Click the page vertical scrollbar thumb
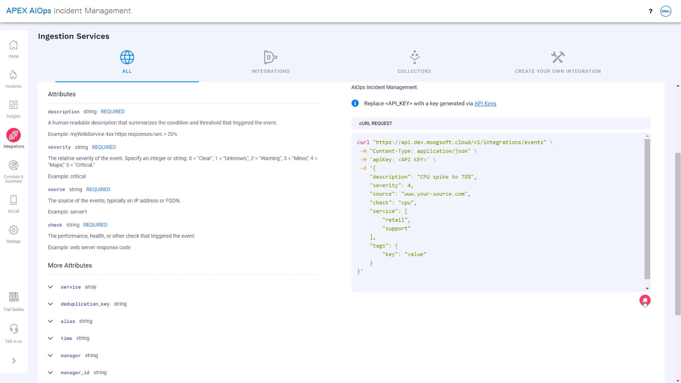 678,234
